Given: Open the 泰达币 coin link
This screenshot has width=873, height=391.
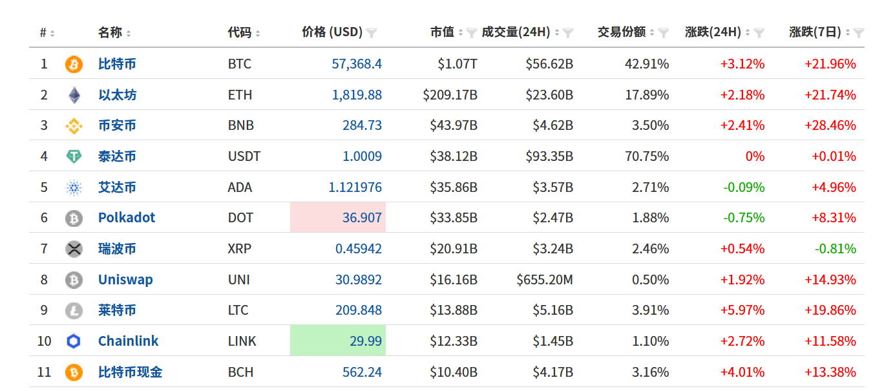Looking at the screenshot, I should point(117,156).
